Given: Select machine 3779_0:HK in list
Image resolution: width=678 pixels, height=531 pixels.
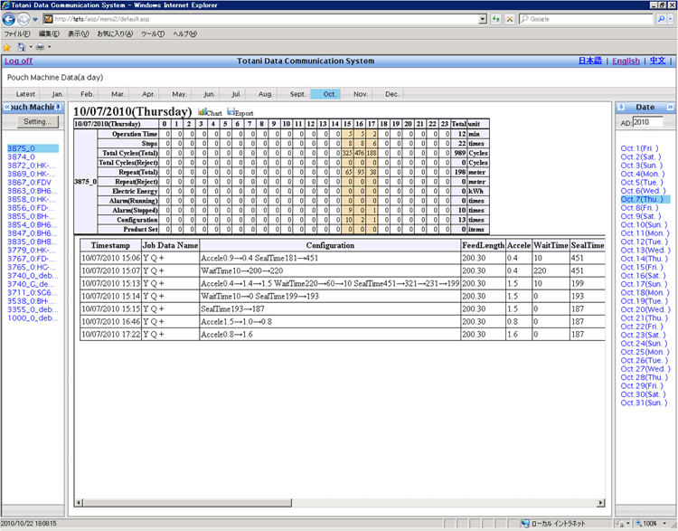Looking at the screenshot, I should click(31, 251).
